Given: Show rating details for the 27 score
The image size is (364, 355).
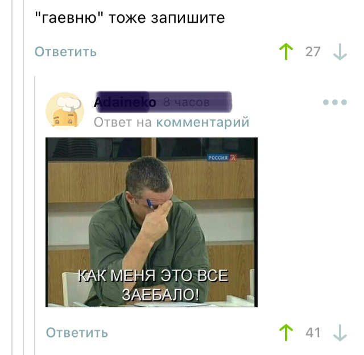Looking at the screenshot, I should point(313,52).
